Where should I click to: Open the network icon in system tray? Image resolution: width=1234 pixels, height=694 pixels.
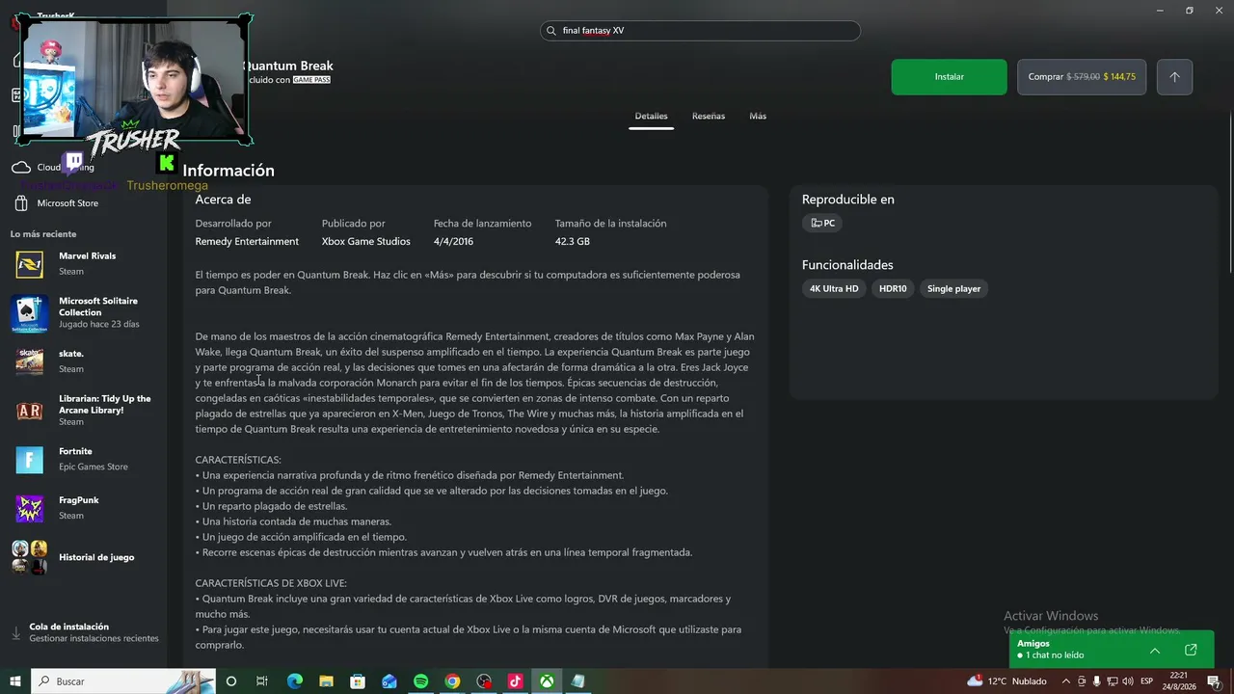1112,681
